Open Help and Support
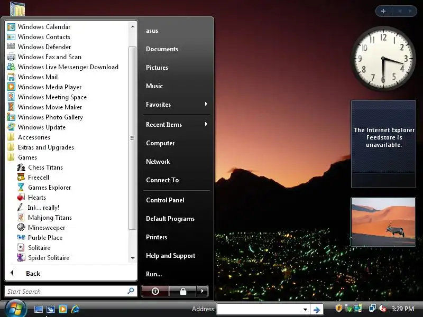 [170, 256]
